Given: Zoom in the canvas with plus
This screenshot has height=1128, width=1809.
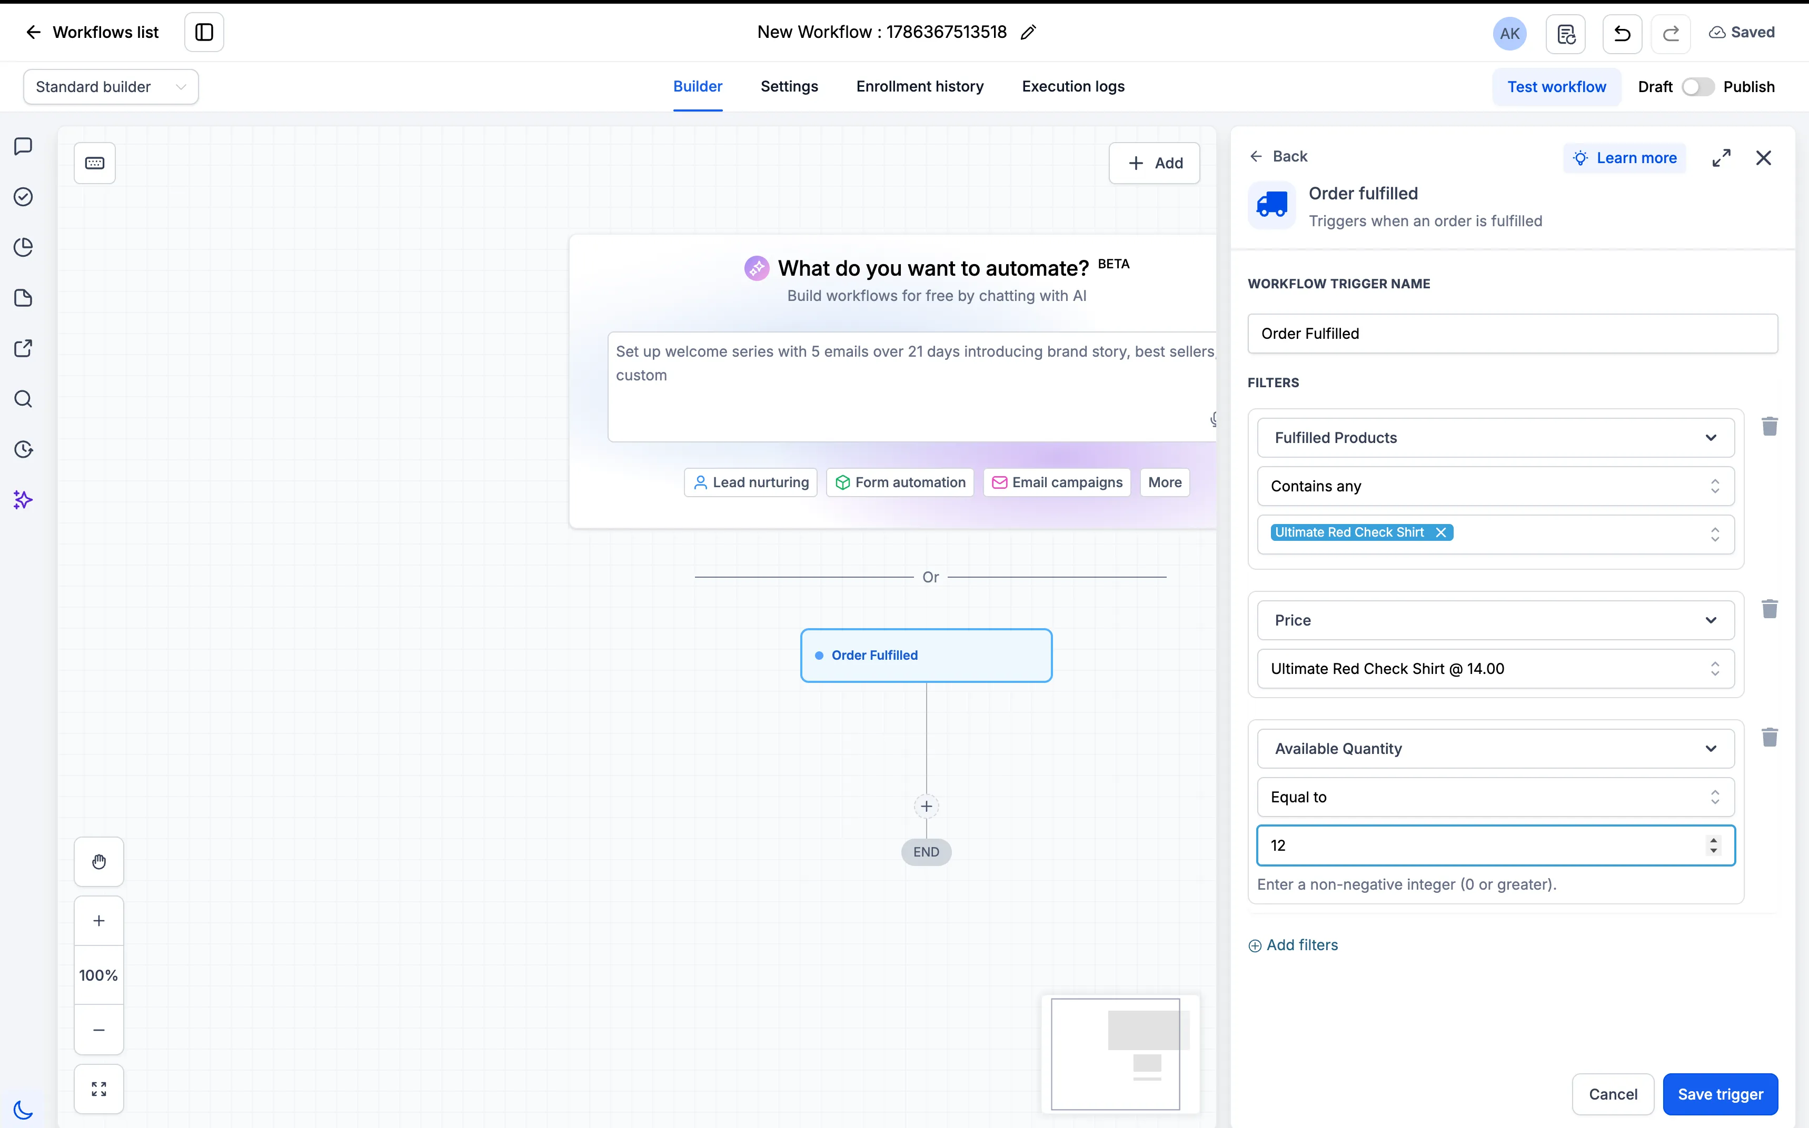Looking at the screenshot, I should coord(98,921).
